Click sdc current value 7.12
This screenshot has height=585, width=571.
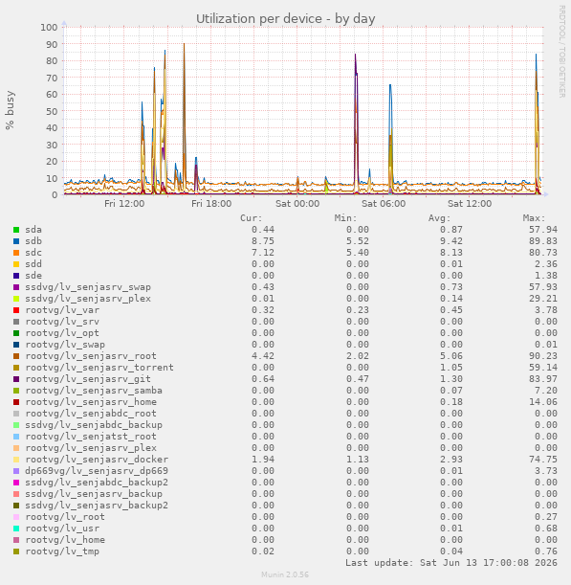[x=263, y=253]
